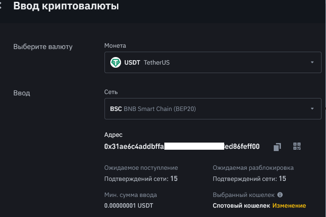Copy the deposit address
326x217 pixels.
point(277,147)
